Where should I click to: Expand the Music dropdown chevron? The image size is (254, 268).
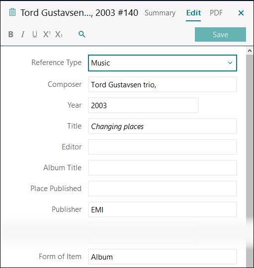click(x=230, y=63)
